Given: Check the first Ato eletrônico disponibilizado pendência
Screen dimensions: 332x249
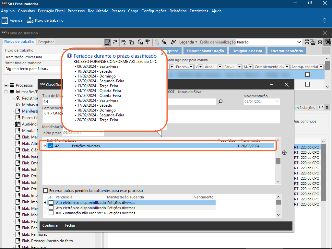Looking at the screenshot, I should [x=51, y=203].
